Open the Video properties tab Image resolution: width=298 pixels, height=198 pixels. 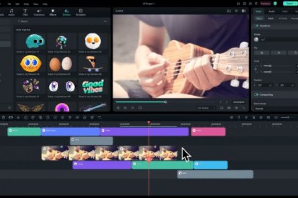(x=259, y=11)
